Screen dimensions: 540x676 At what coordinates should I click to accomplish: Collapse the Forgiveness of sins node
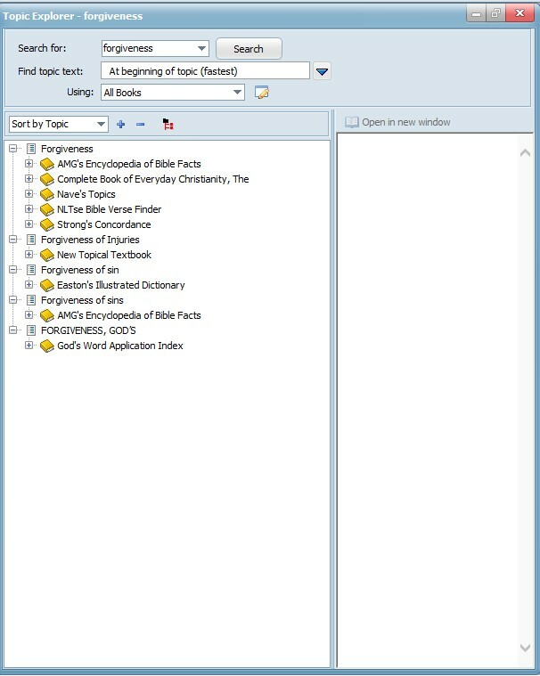tap(13, 299)
